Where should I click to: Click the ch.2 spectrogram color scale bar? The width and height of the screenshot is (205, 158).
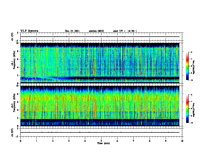point(187,109)
